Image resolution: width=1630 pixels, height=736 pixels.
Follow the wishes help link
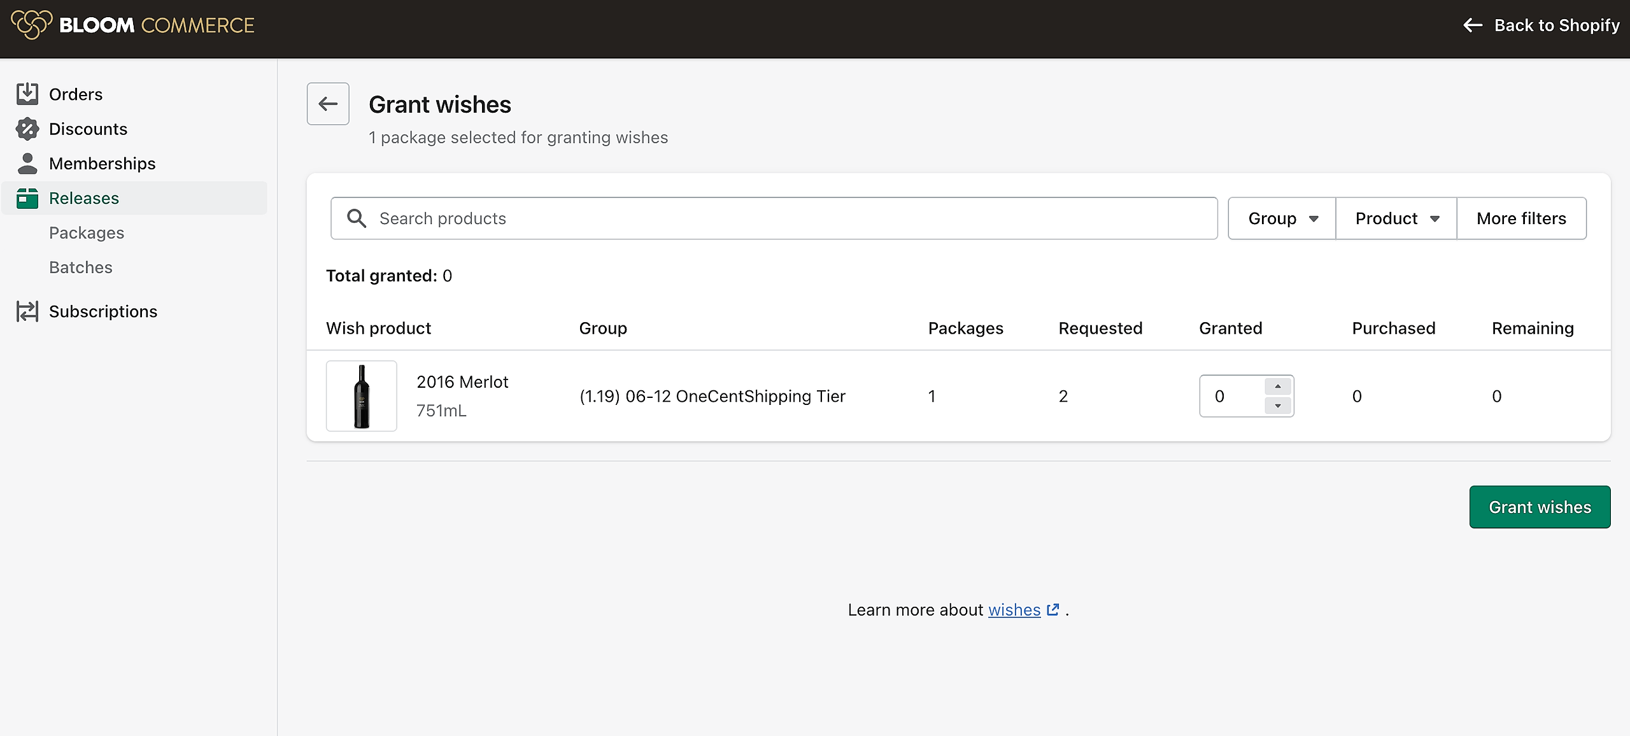1014,610
